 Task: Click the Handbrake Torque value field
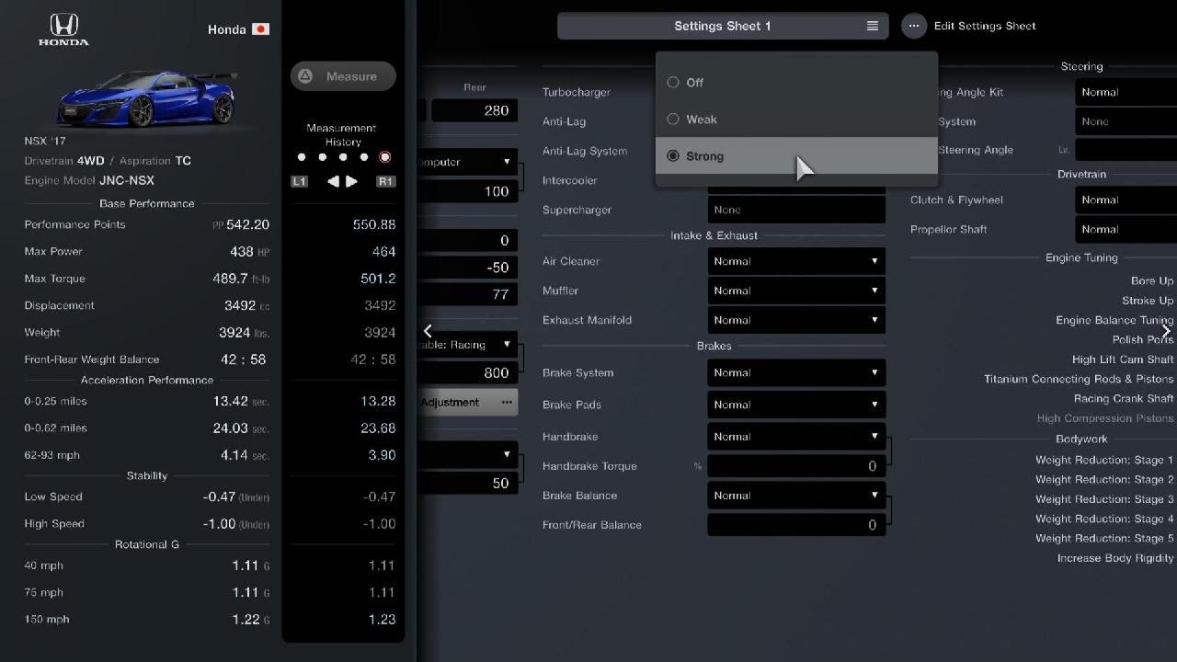click(x=796, y=466)
